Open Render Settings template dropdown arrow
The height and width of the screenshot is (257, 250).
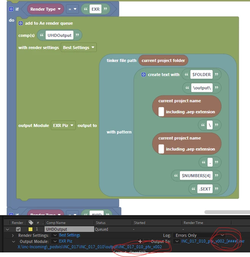pyautogui.click(x=55, y=235)
